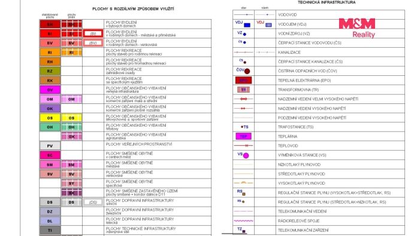The image size is (411, 236).
Task: Click the label 'TEPLÁRNA'
Action: tap(288, 136)
